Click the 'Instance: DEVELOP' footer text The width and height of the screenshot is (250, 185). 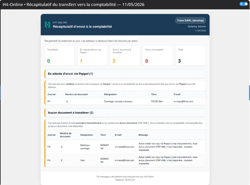tap(125, 180)
